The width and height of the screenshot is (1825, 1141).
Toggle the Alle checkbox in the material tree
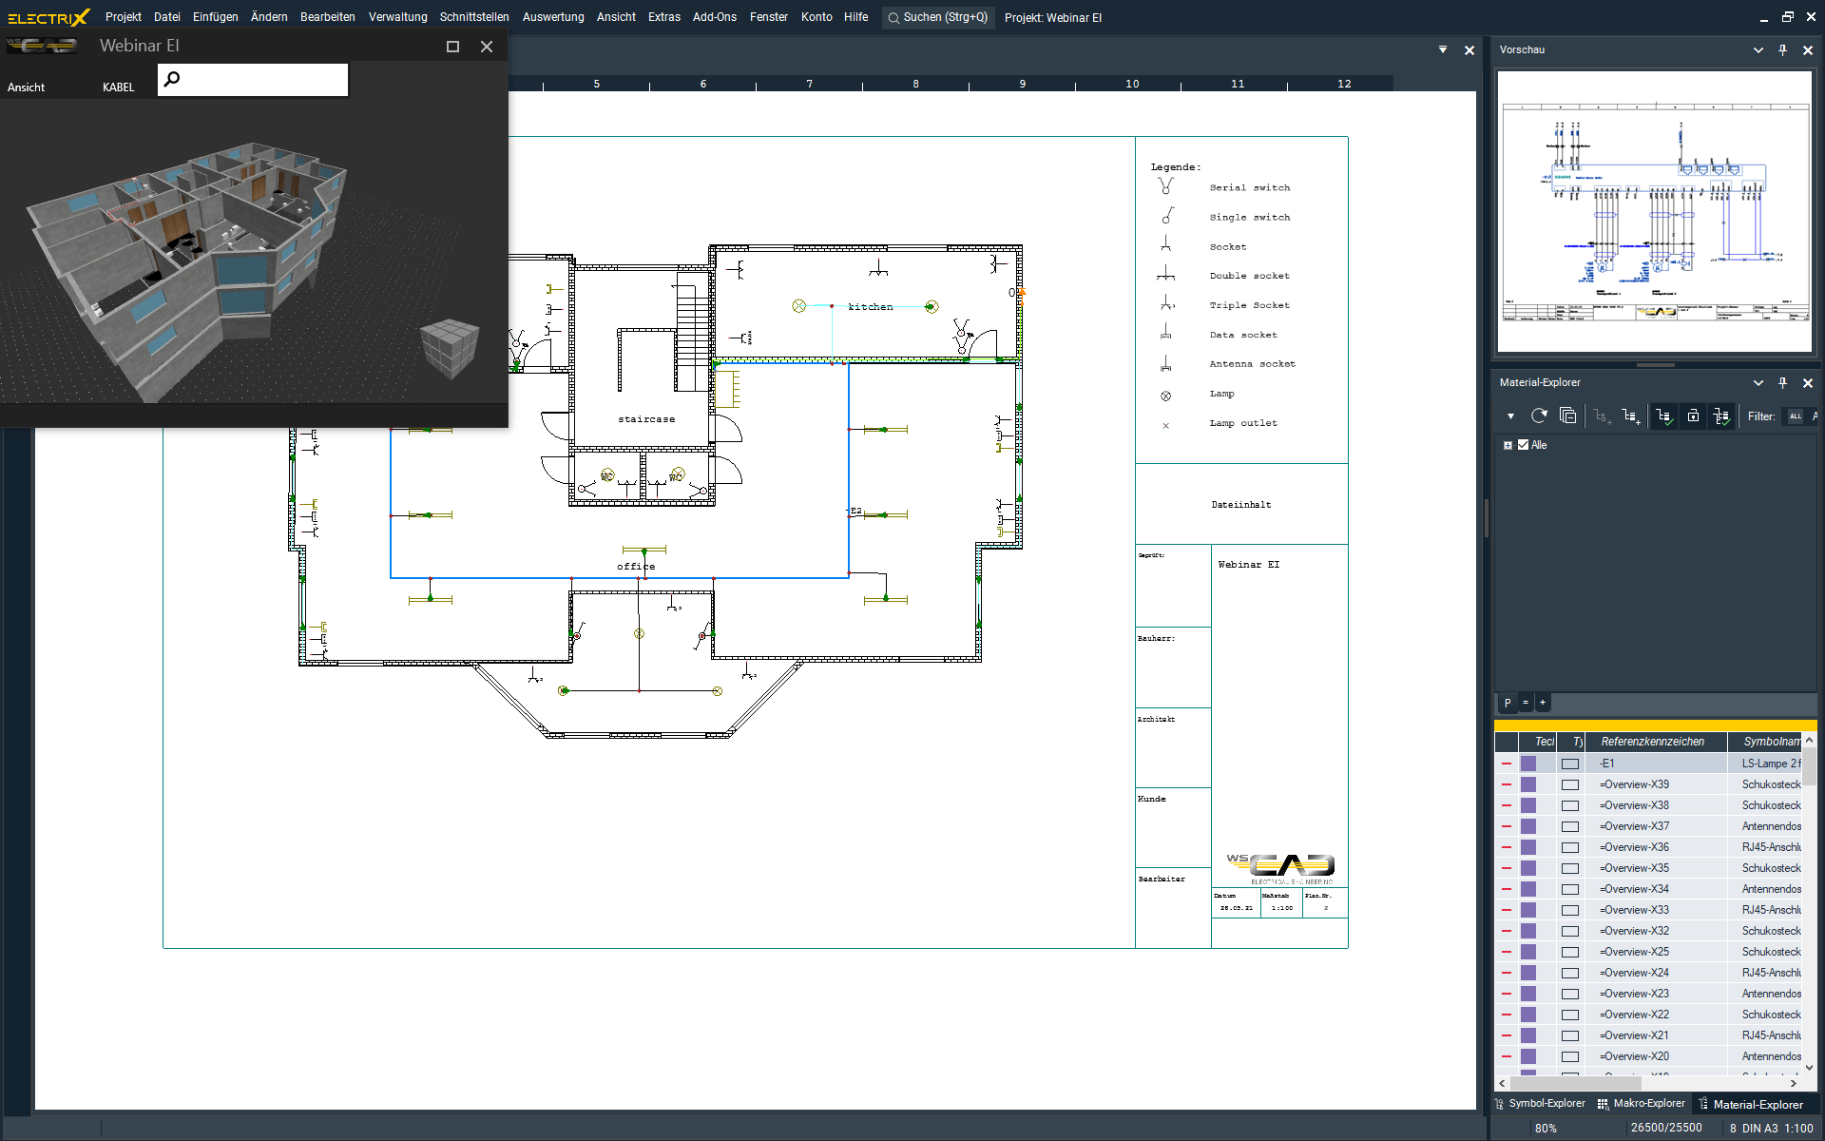coord(1523,445)
